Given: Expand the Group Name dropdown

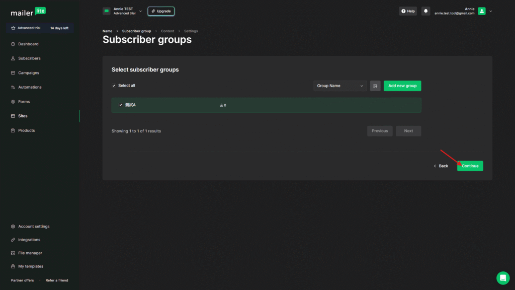Looking at the screenshot, I should coord(340,86).
